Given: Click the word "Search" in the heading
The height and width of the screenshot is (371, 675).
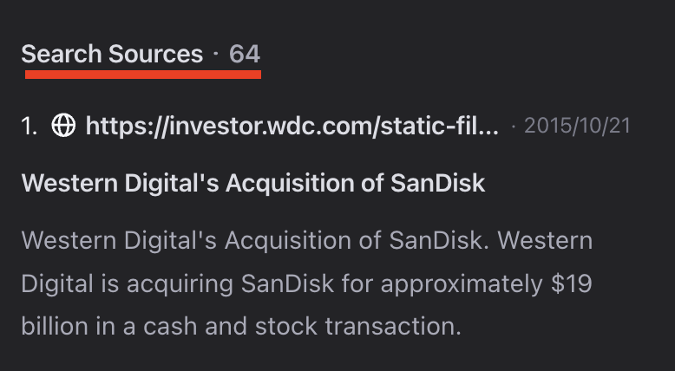Looking at the screenshot, I should (62, 55).
